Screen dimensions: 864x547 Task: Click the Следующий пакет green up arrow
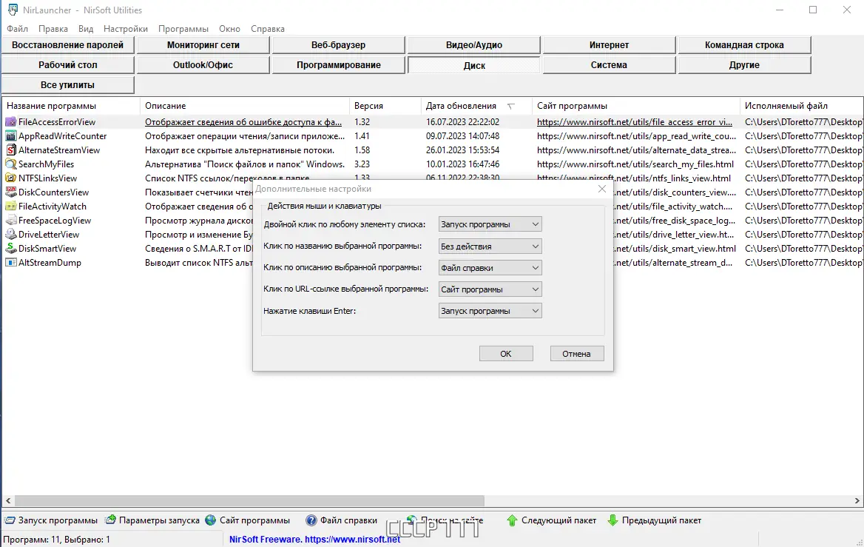[512, 520]
